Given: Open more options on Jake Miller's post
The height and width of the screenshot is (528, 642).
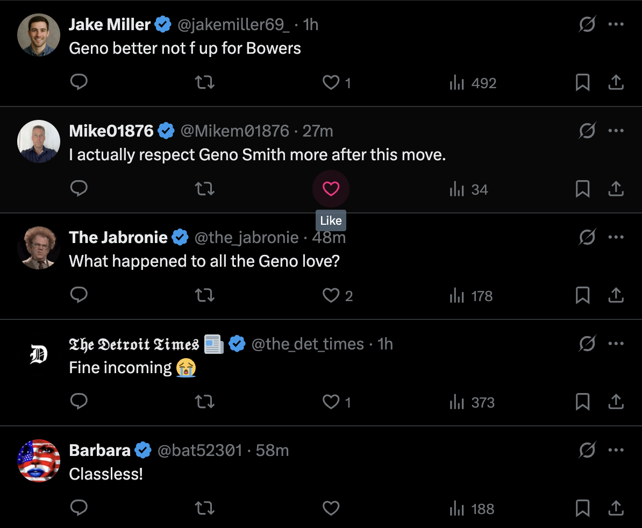Looking at the screenshot, I should pyautogui.click(x=616, y=24).
